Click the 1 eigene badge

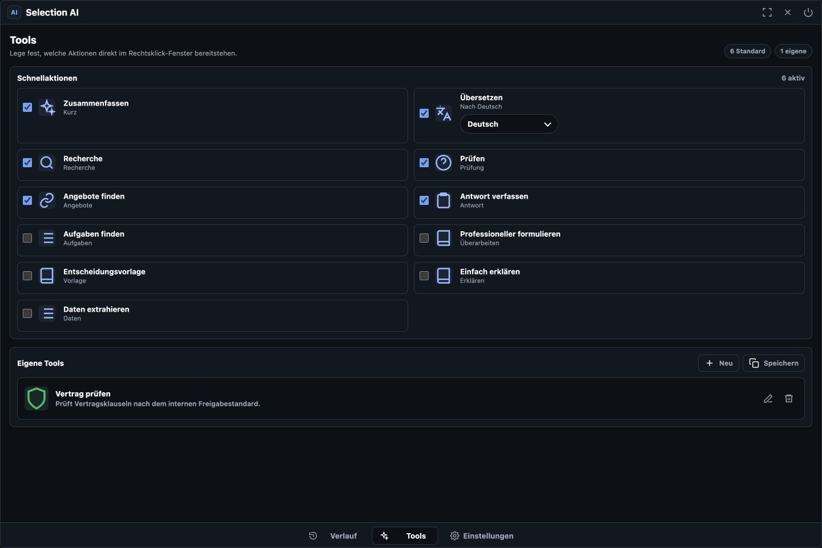tap(793, 51)
